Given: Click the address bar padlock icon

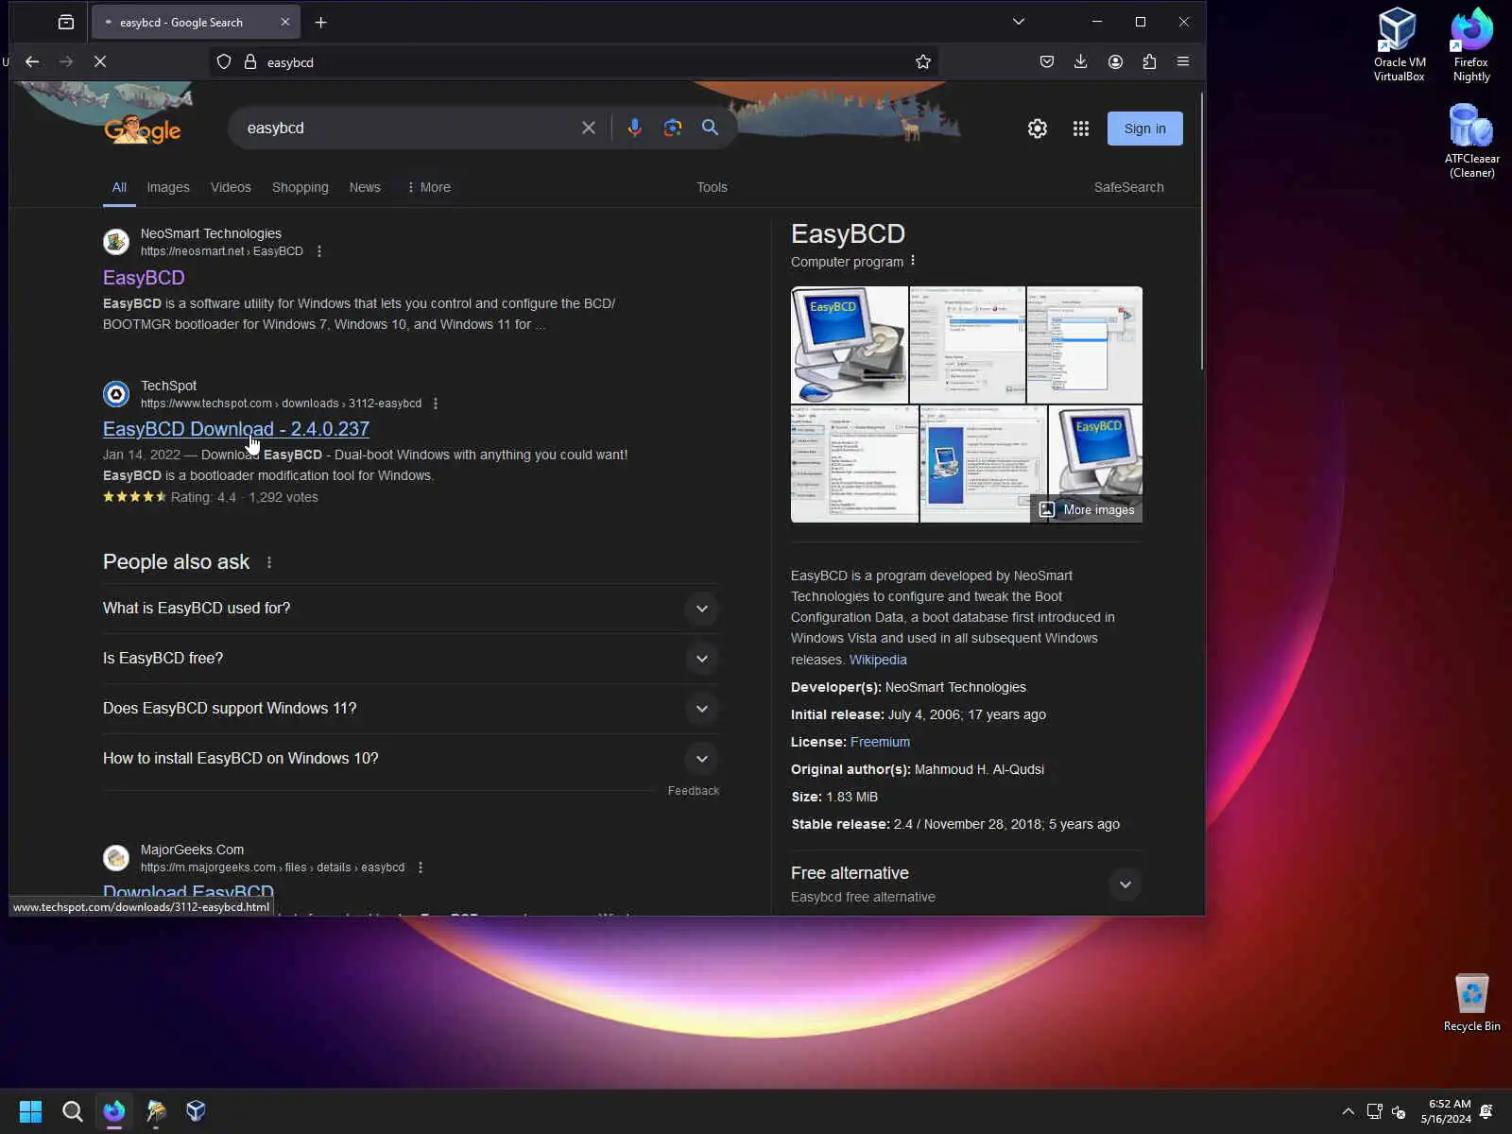Looking at the screenshot, I should pyautogui.click(x=250, y=61).
